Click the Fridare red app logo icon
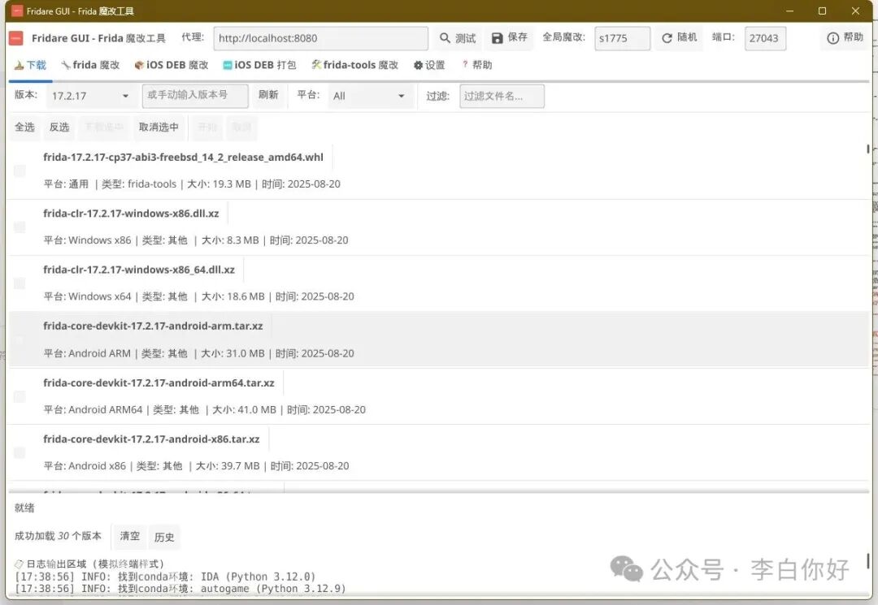 point(16,38)
